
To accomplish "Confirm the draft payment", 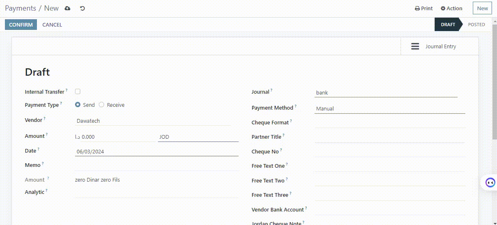I will 21,25.
